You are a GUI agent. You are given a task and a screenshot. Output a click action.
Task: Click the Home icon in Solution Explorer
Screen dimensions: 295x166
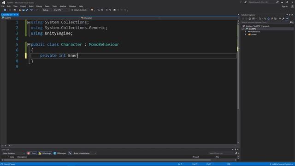(250, 18)
